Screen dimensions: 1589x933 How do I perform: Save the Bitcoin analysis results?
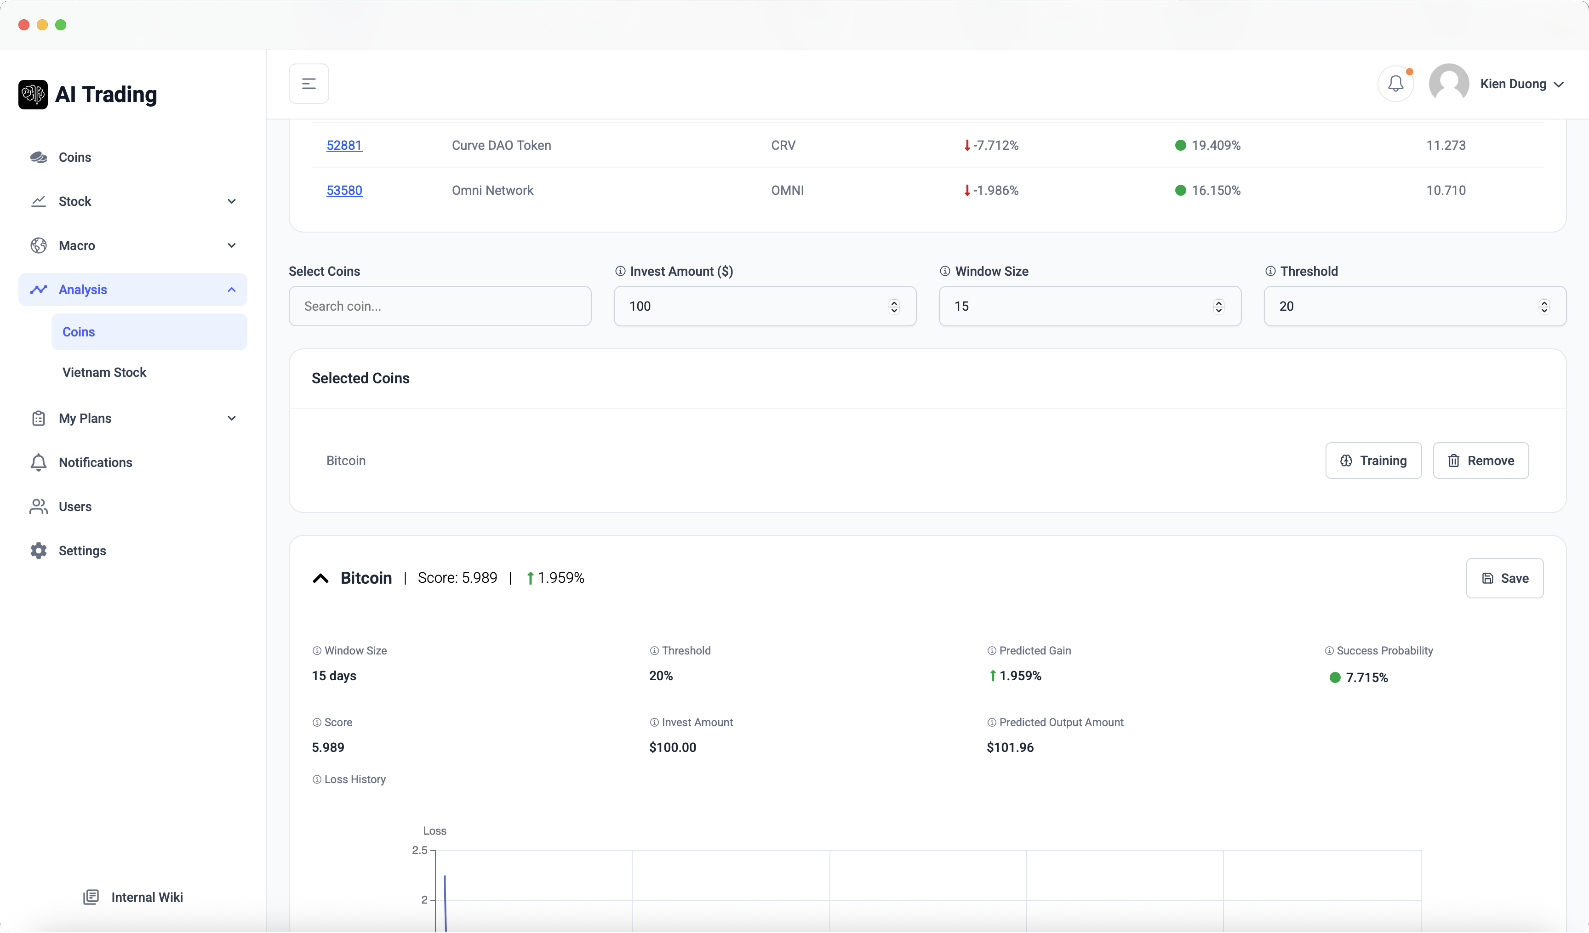click(x=1504, y=577)
